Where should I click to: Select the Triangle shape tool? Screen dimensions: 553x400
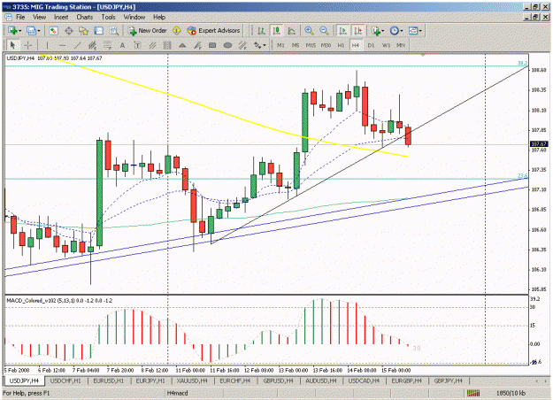point(182,45)
